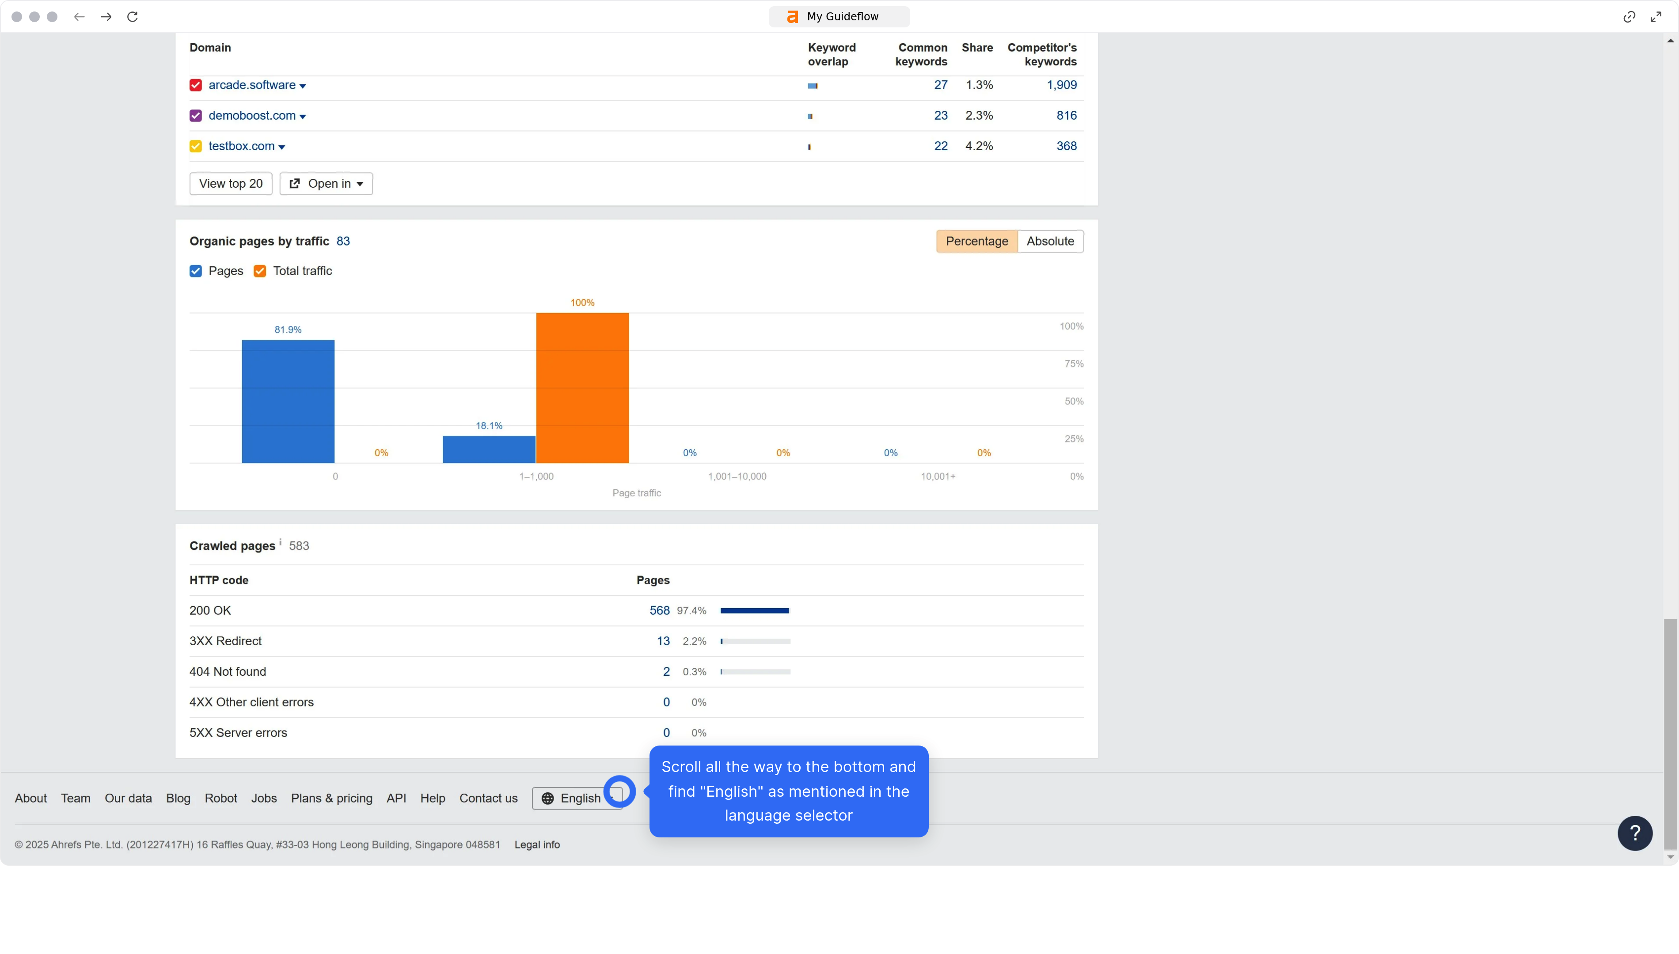Screen dimensions: 1679x954
Task: Uncheck the Total traffic checkbox
Action: 259,271
